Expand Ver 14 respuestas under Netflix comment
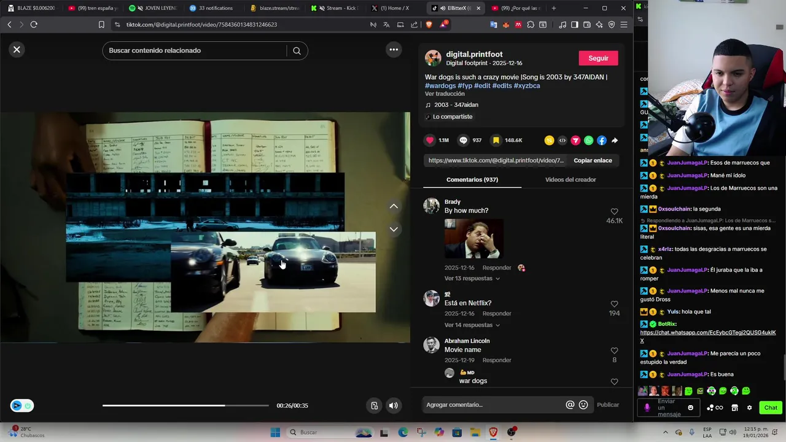Image resolution: width=786 pixels, height=442 pixels. pyautogui.click(x=472, y=325)
